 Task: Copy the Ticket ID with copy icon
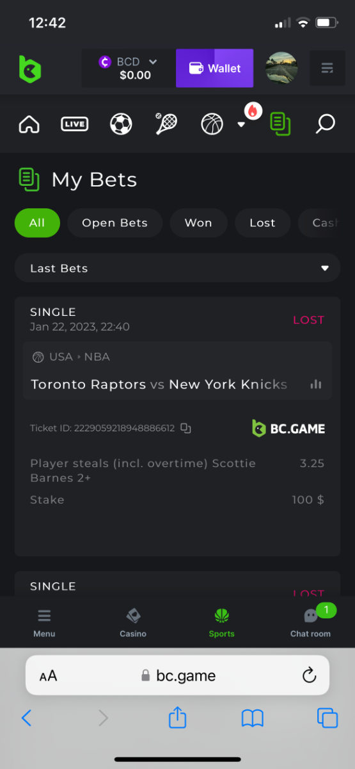click(x=185, y=428)
